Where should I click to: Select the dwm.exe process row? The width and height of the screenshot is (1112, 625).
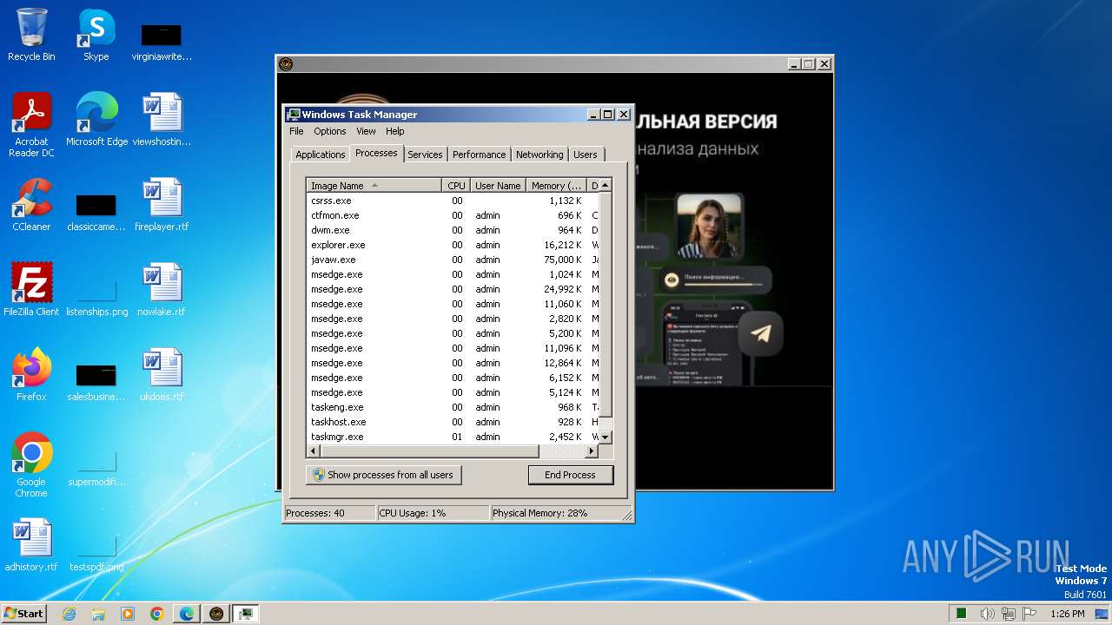coord(453,230)
